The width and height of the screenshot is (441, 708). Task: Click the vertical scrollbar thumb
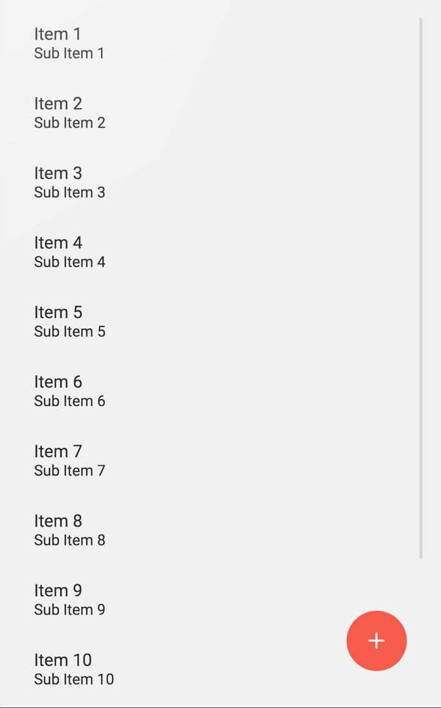coord(421,288)
